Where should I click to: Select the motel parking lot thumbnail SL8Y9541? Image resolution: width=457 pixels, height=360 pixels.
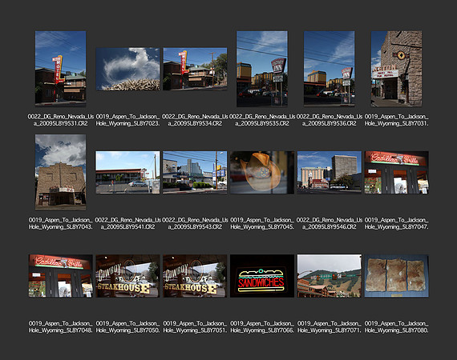[127, 172]
